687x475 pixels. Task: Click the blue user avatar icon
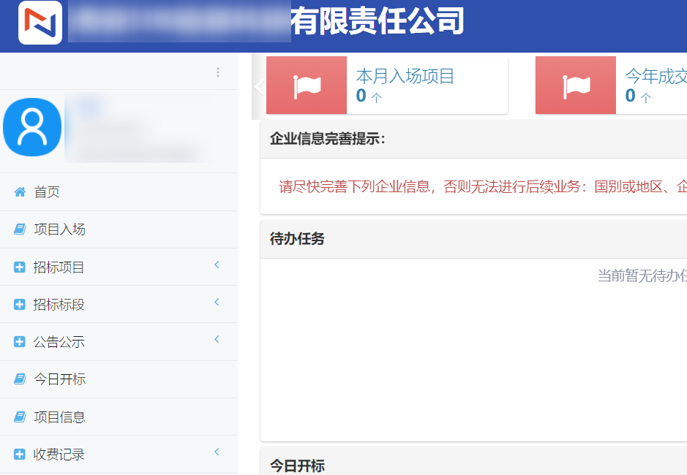point(31,127)
